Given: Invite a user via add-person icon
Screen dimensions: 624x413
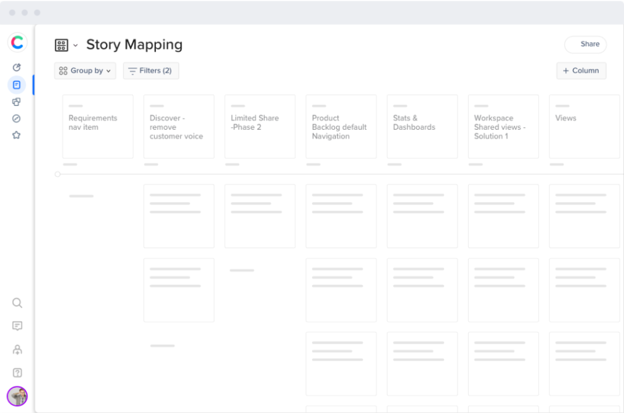Looking at the screenshot, I should click(17, 350).
